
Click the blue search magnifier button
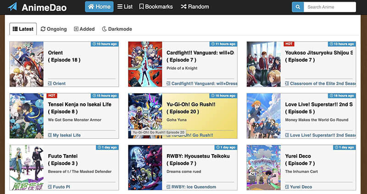coord(298,7)
